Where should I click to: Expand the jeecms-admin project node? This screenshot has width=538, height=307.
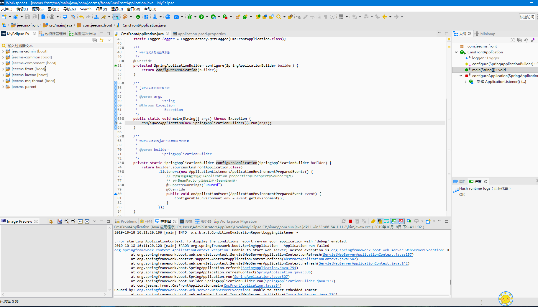click(3, 51)
